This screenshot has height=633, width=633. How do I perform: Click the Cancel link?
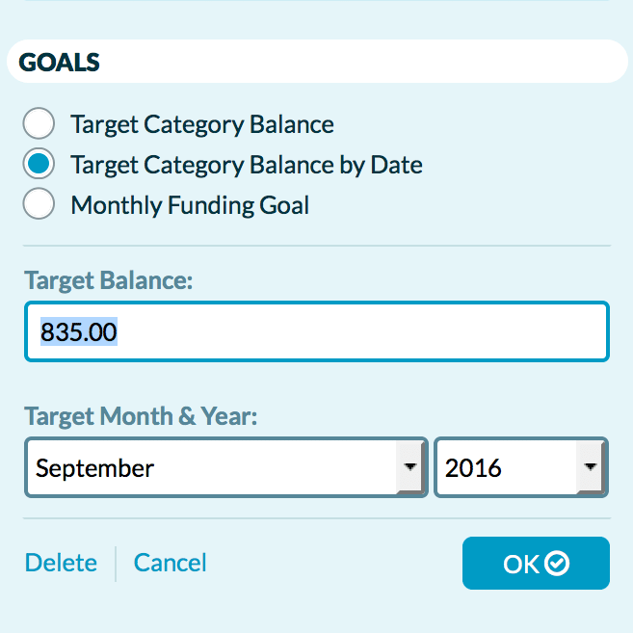[170, 563]
